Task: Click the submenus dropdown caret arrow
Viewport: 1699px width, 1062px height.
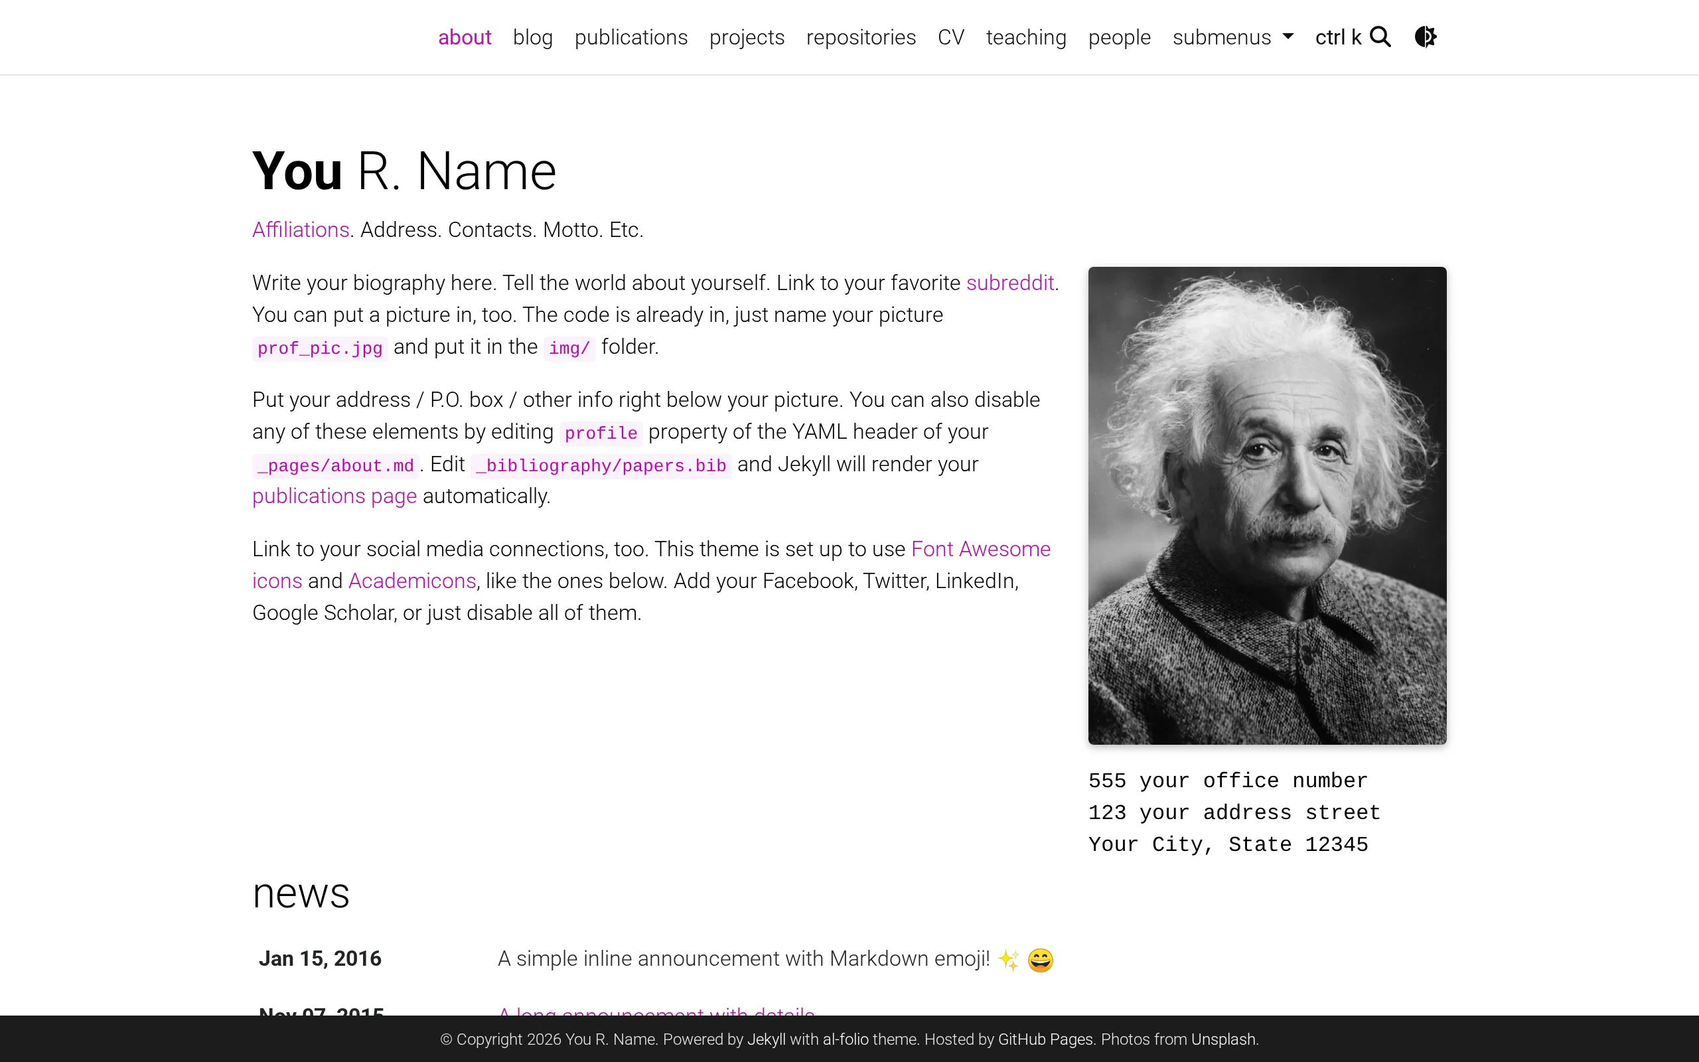Action: [x=1288, y=37]
